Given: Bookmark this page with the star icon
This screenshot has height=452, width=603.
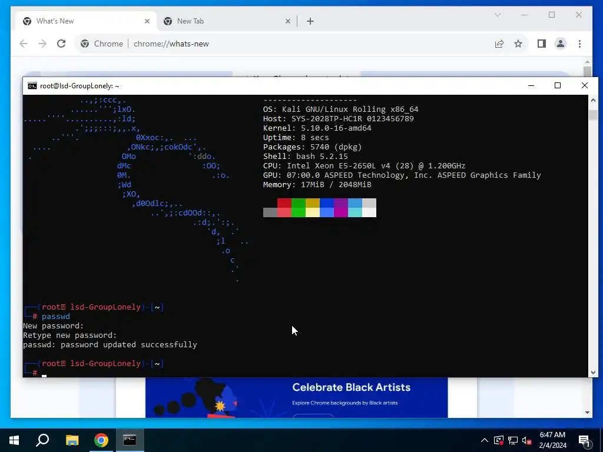Looking at the screenshot, I should (518, 44).
